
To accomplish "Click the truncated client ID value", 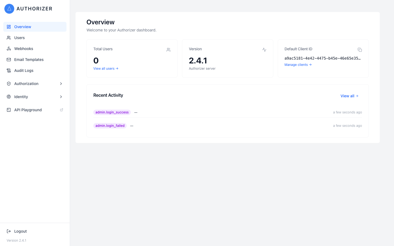I will pyautogui.click(x=323, y=58).
